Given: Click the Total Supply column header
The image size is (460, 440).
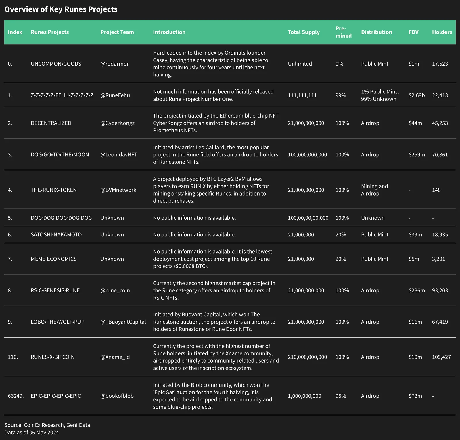Looking at the screenshot, I should pyautogui.click(x=304, y=32).
